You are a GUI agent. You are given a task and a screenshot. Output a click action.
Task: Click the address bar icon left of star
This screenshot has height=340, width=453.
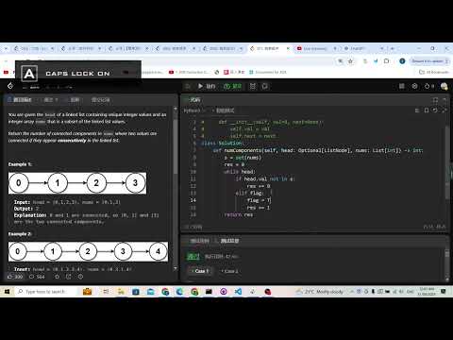(341, 61)
